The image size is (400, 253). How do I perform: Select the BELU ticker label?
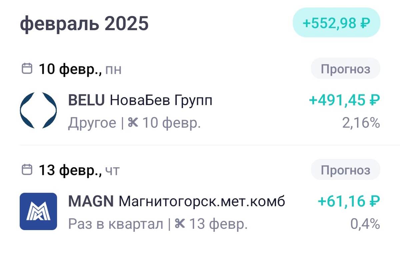(86, 100)
